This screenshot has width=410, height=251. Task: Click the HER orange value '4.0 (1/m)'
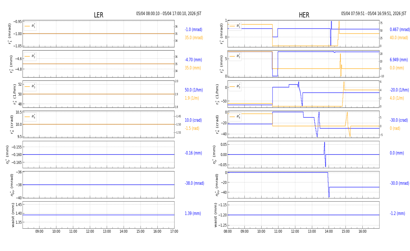[397, 98]
